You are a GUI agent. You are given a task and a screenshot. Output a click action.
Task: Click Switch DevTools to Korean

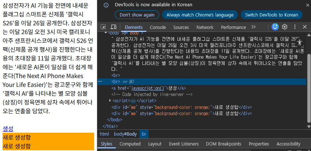271,15
